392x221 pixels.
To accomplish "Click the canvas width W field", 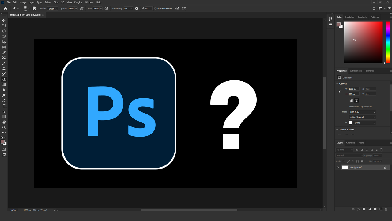I will point(354,89).
